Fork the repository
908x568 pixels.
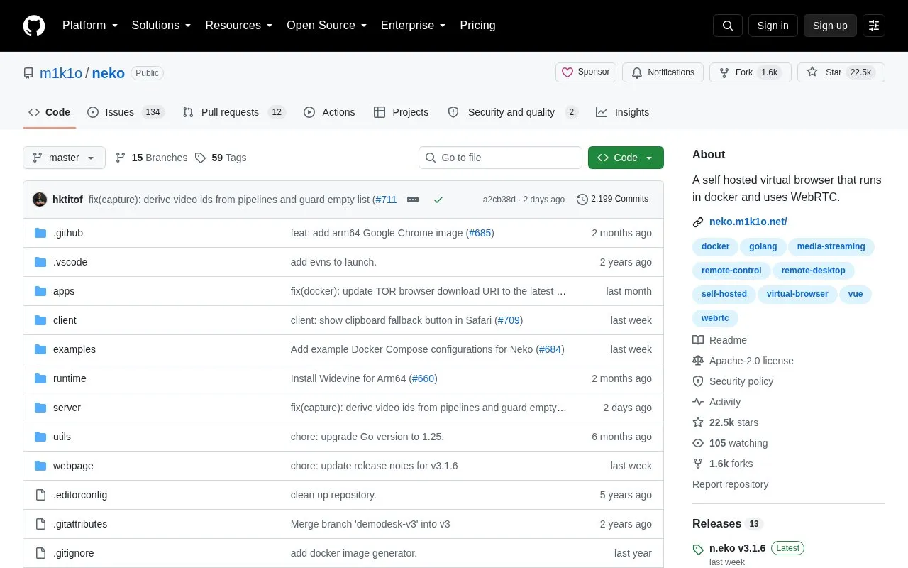click(751, 72)
